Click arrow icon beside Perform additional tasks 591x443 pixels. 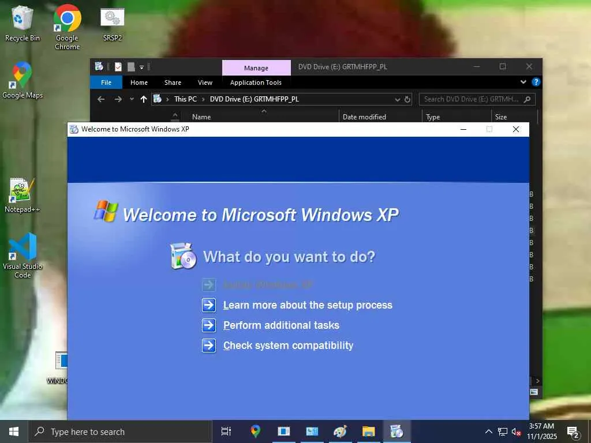pyautogui.click(x=209, y=325)
